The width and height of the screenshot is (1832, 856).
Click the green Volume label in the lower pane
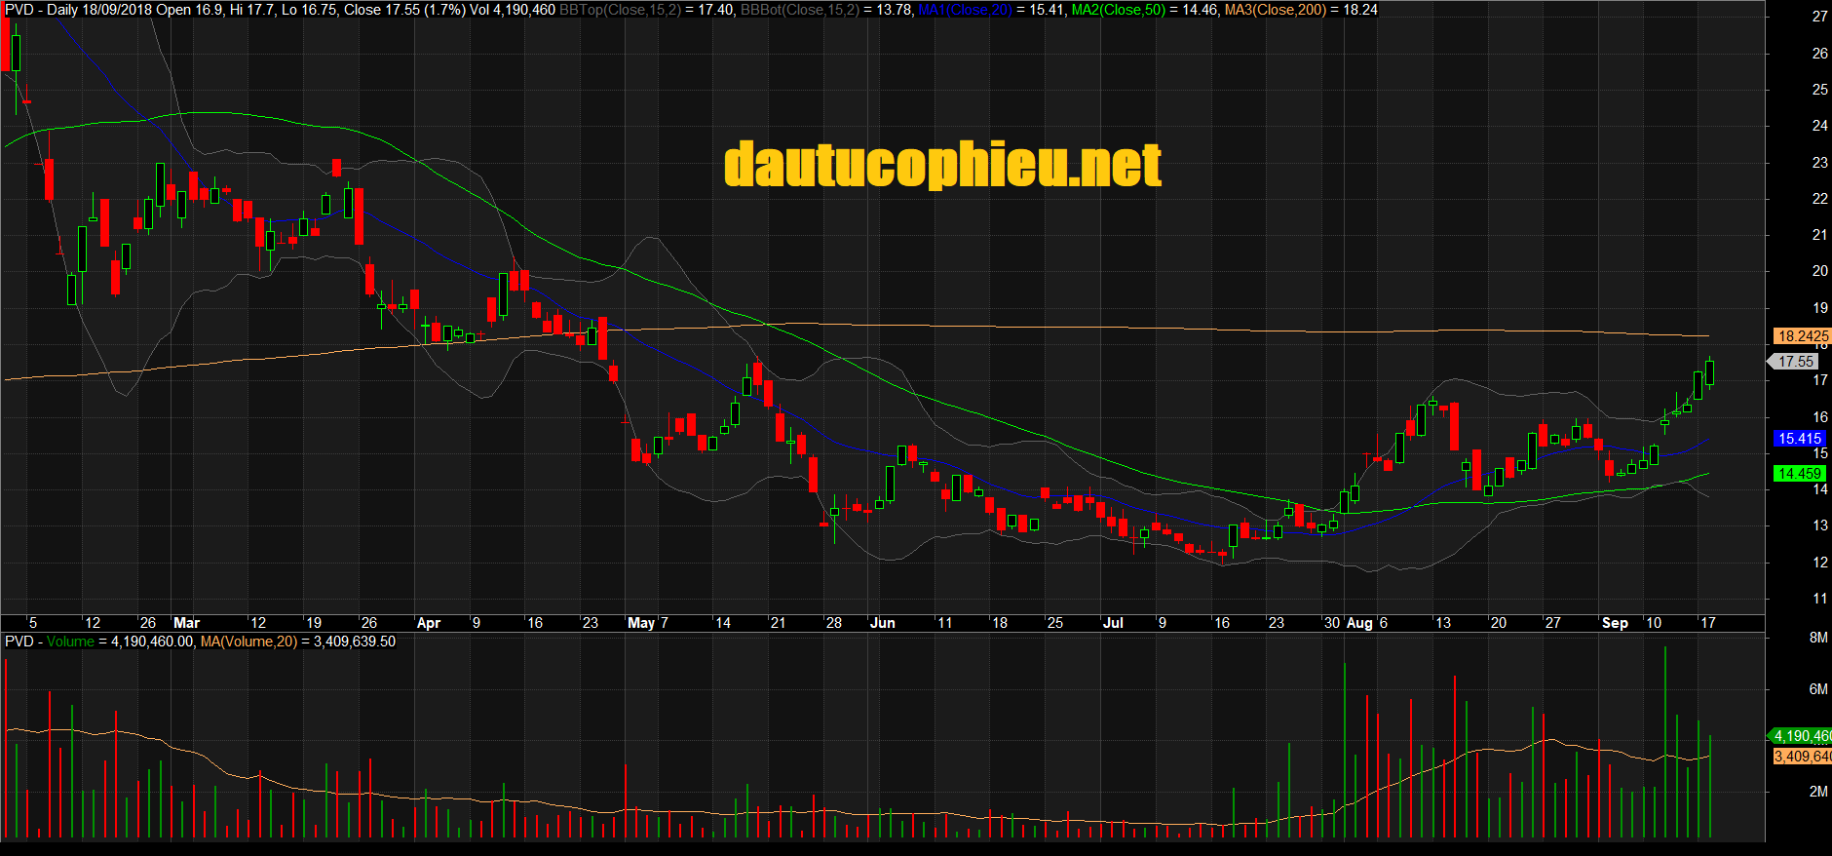click(x=70, y=642)
